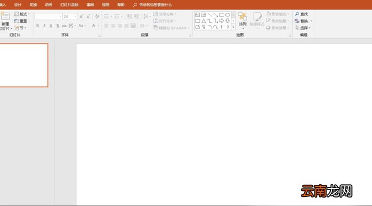Expand the shapes gallery with More arrow
This screenshot has width=372, height=206.
(x=233, y=27)
